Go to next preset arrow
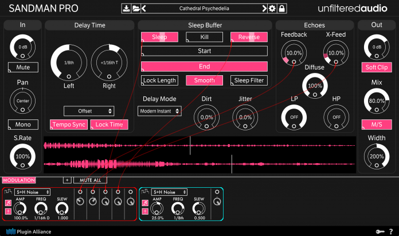This screenshot has width=399, height=236. (x=265, y=9)
